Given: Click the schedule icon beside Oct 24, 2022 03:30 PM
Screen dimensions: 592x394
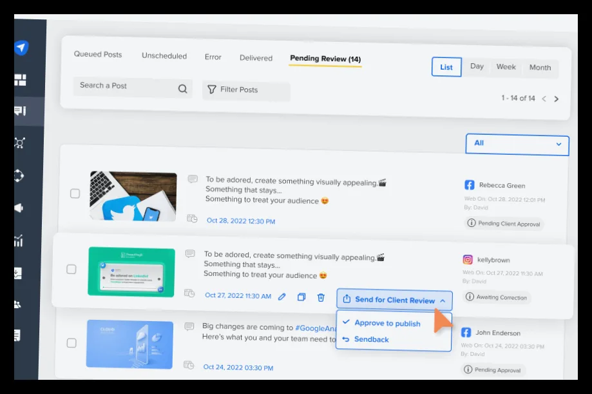Looking at the screenshot, I should 189,365.
